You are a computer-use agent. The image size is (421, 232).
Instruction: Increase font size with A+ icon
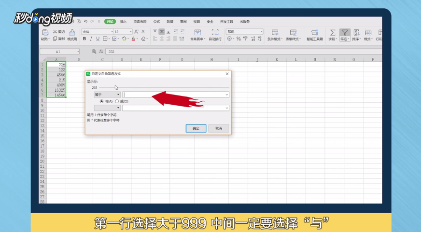pyautogui.click(x=137, y=32)
